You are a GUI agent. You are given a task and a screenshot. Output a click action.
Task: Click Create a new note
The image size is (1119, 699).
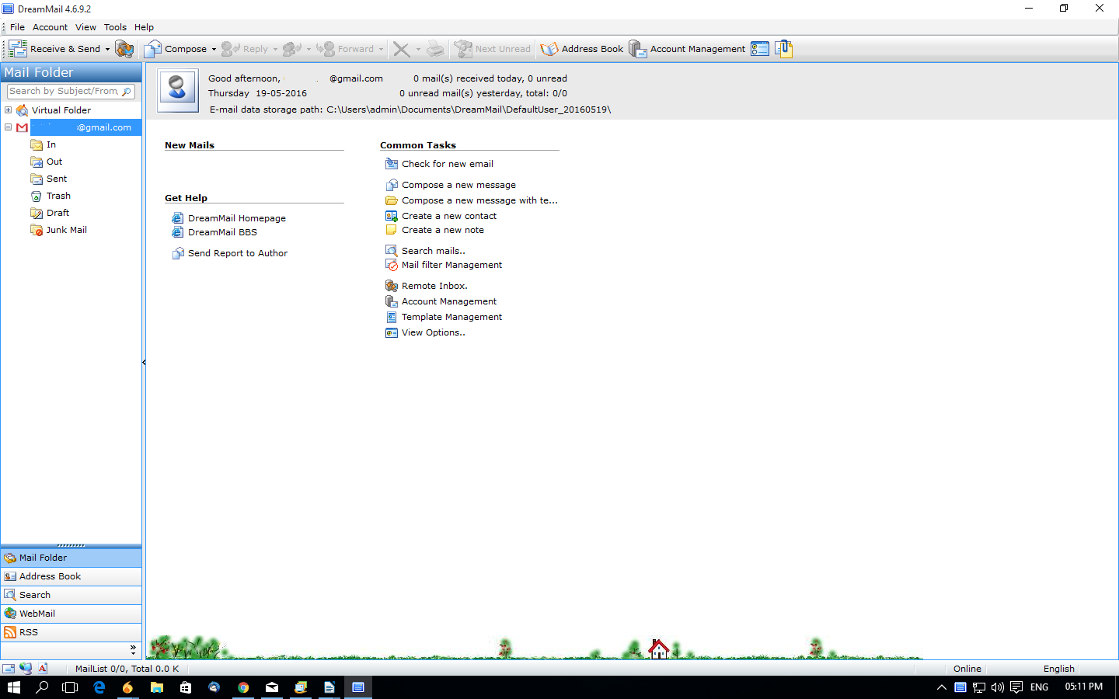pyautogui.click(x=443, y=230)
